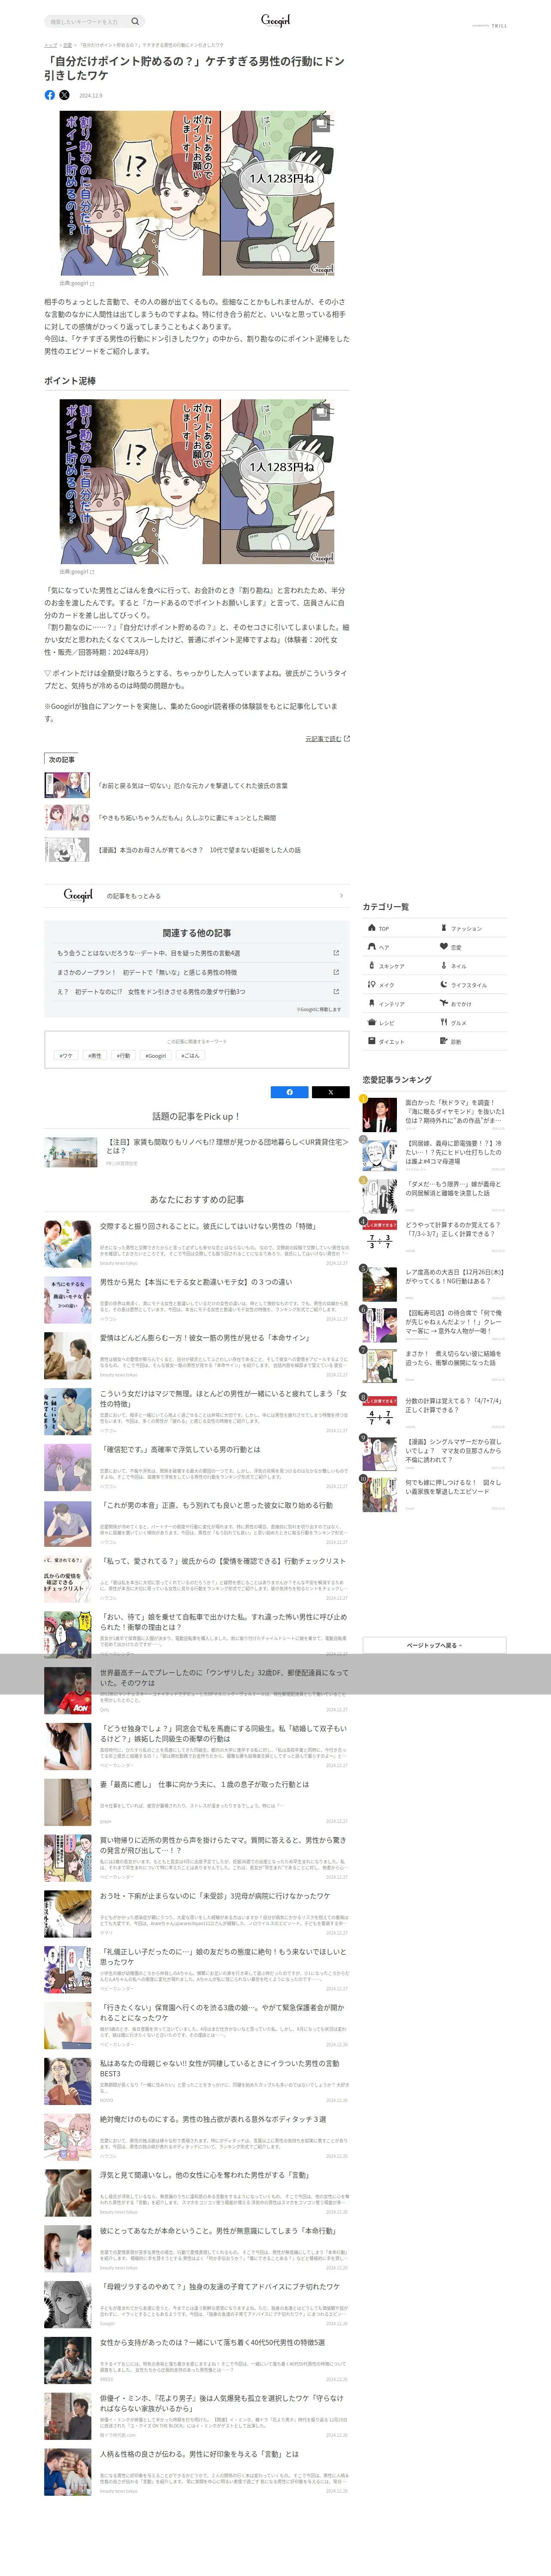Open article 妻「最高に癒し」仕事に向かう夫に
This screenshot has width=551, height=2576.
197,1801
